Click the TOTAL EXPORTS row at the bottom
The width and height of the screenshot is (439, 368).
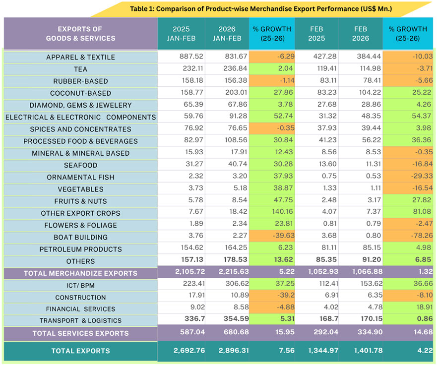(80, 351)
